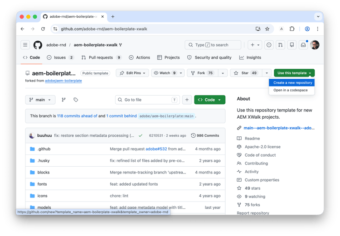Click install app icon in address bar
Image resolution: width=340 pixels, height=236 pixels.
258,29
